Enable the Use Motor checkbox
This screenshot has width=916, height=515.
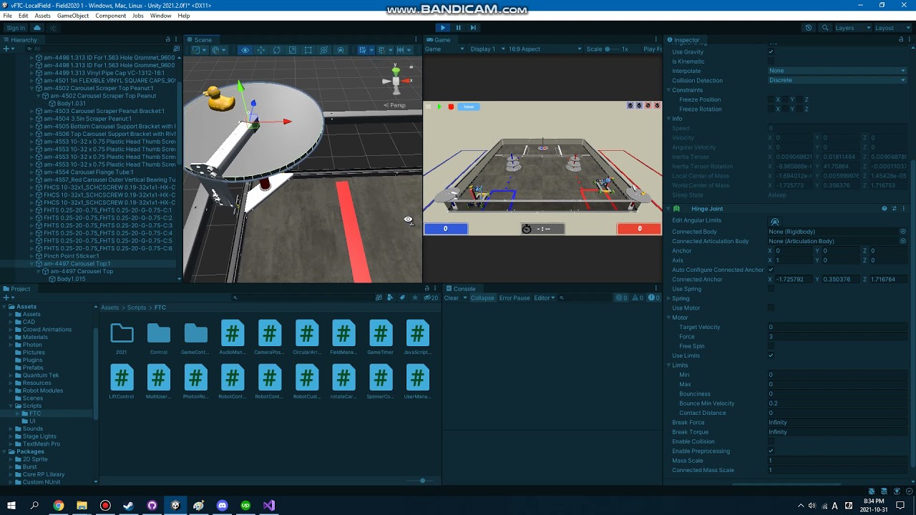pyautogui.click(x=771, y=308)
